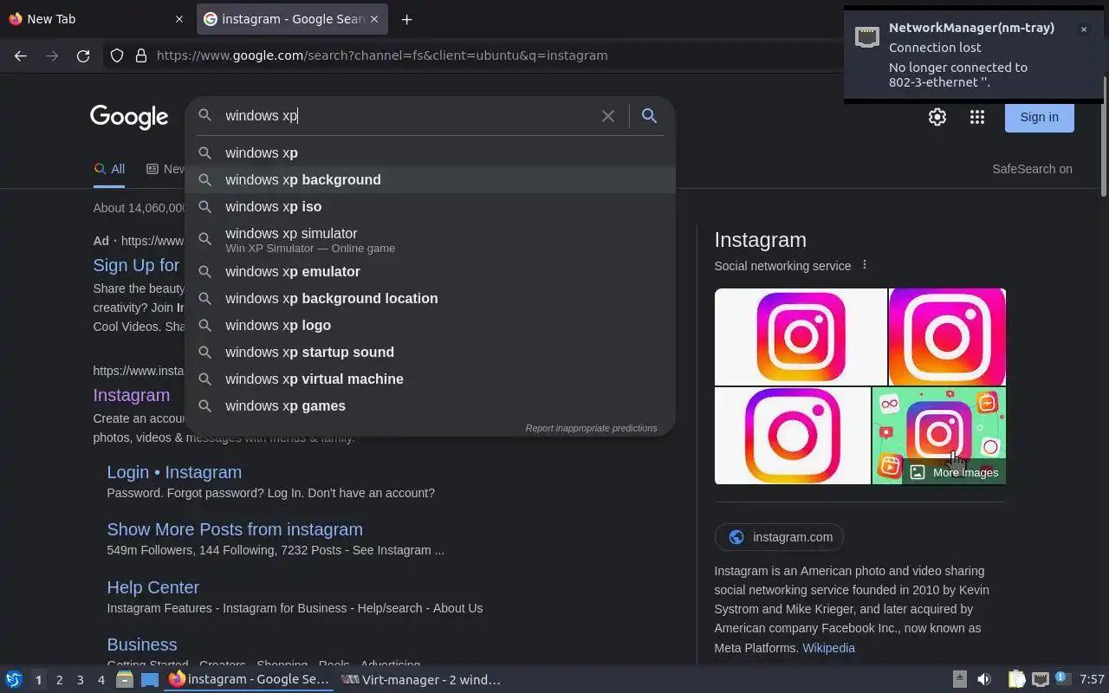Select suggestion 'windows xp games'

pos(430,405)
